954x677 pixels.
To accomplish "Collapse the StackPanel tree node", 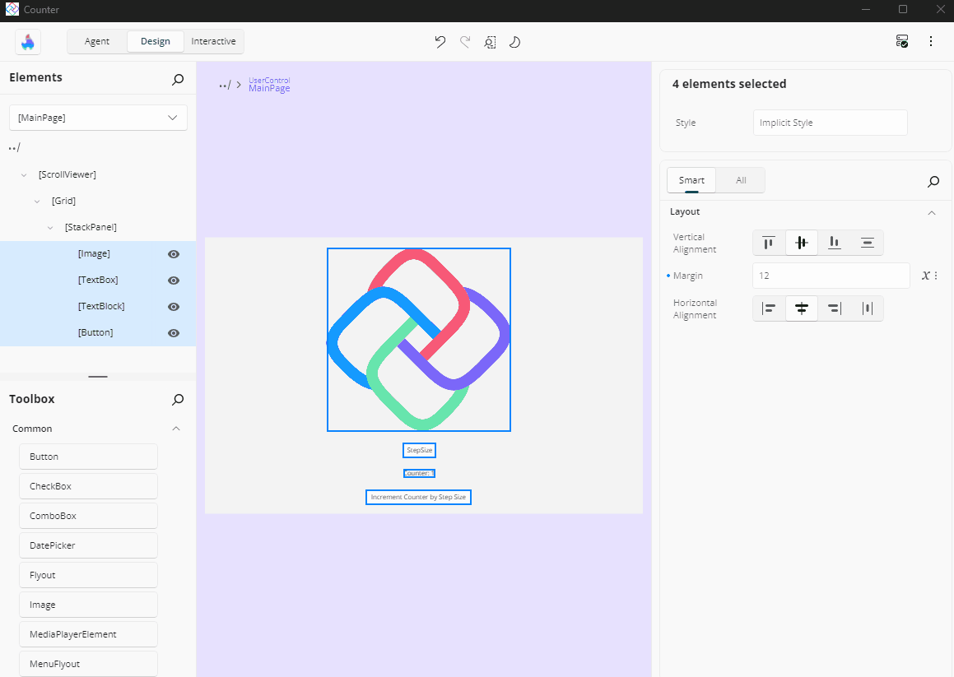I will pos(50,228).
